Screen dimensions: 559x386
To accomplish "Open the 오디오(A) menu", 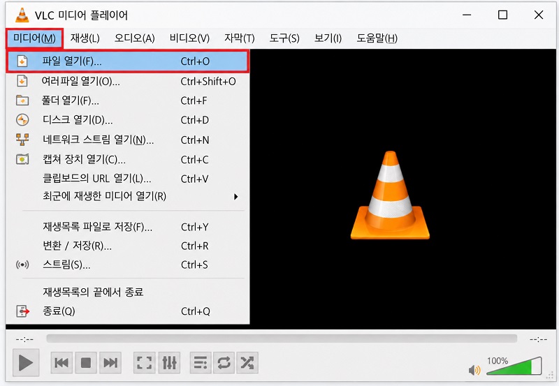I will pos(134,38).
